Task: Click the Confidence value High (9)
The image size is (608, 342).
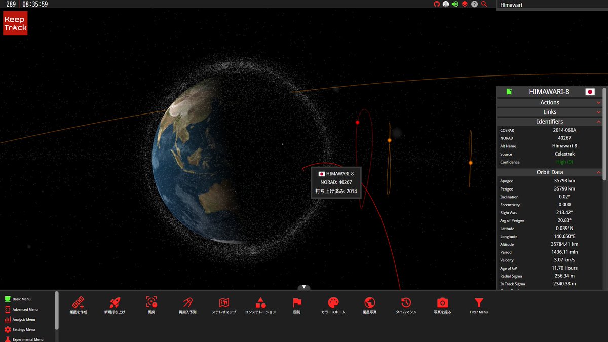Action: (x=564, y=162)
